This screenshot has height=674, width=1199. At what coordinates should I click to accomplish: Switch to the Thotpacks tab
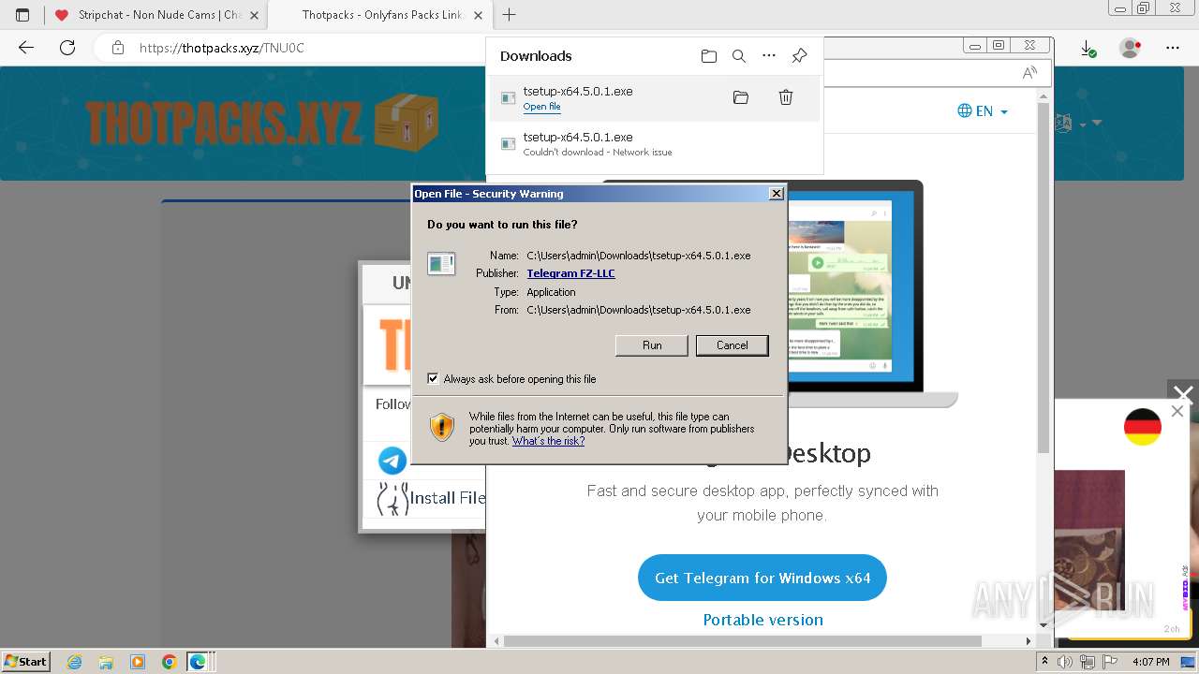click(x=381, y=15)
